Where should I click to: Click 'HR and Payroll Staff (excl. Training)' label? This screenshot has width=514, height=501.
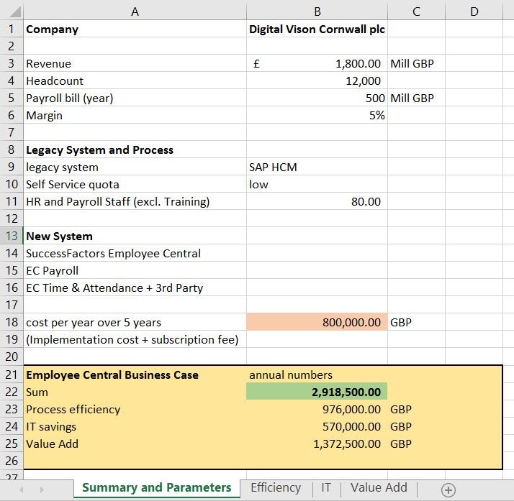click(135, 201)
